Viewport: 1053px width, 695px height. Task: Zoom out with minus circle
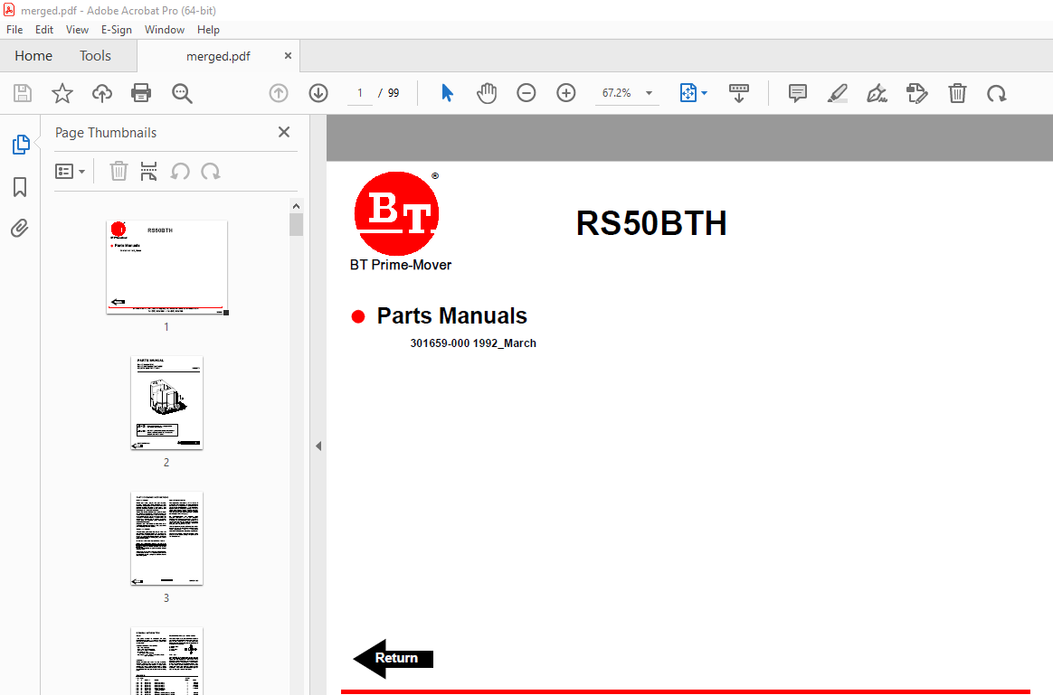point(526,93)
